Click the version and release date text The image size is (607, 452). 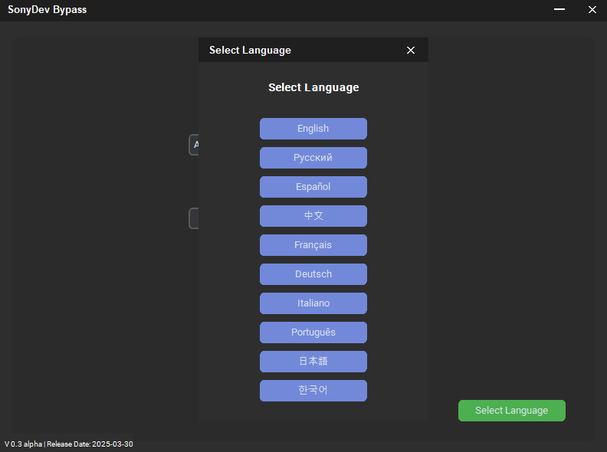[69, 444]
